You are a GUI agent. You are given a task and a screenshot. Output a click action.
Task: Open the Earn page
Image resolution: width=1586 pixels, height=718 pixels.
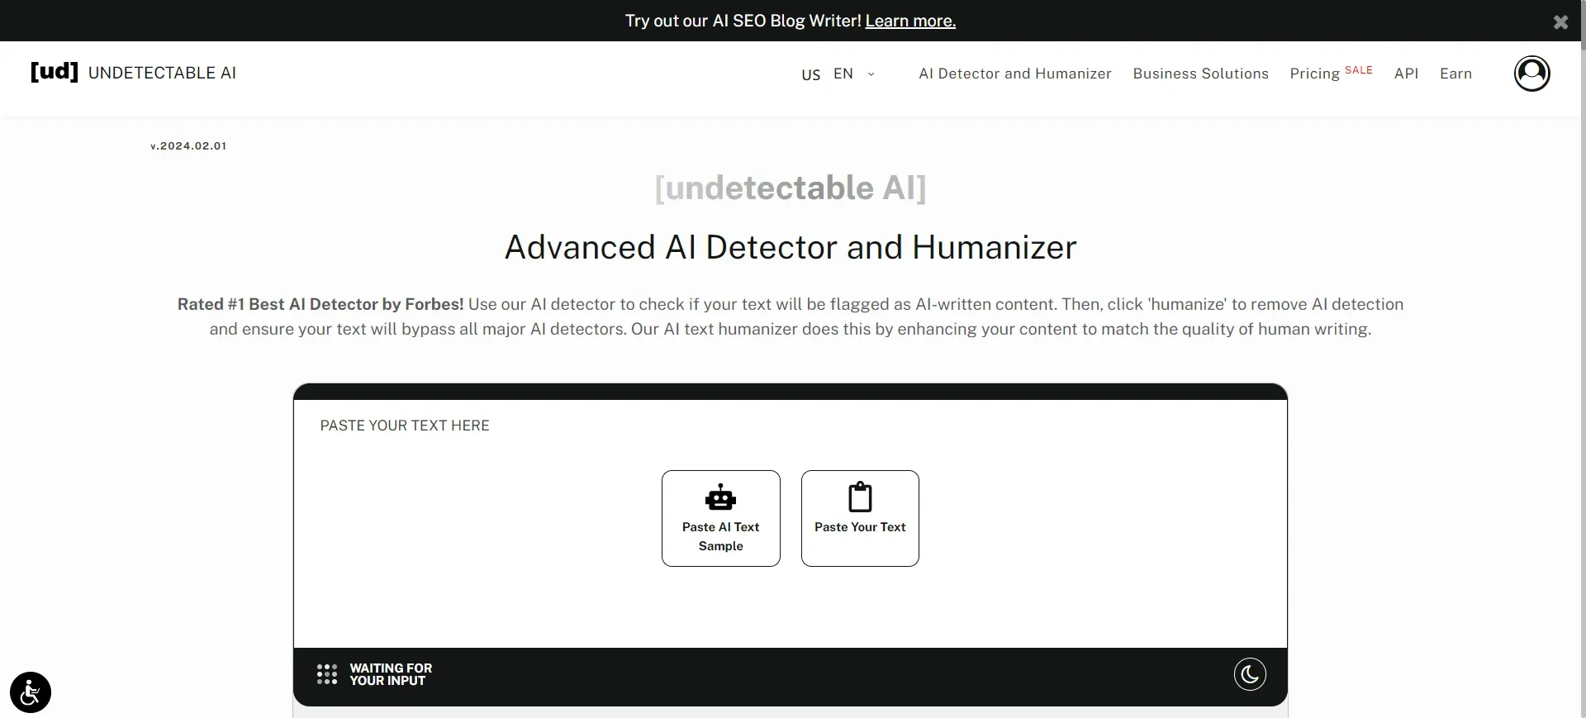point(1455,74)
